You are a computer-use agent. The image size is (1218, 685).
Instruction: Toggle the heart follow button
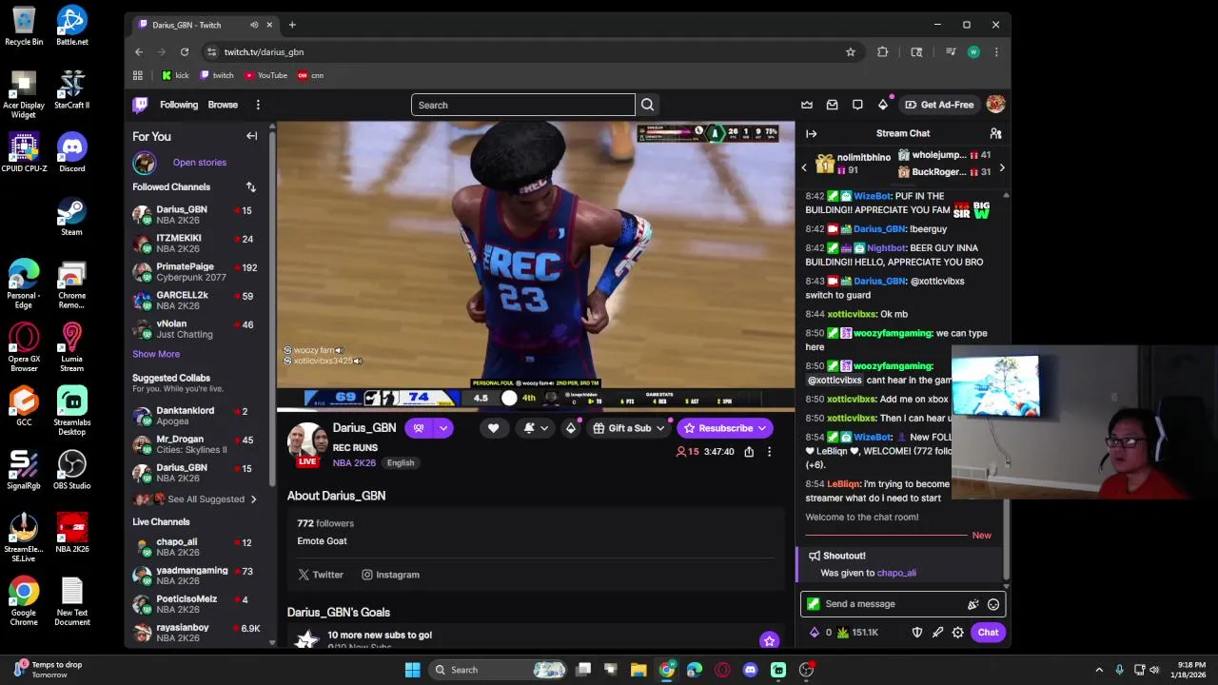pyautogui.click(x=493, y=428)
